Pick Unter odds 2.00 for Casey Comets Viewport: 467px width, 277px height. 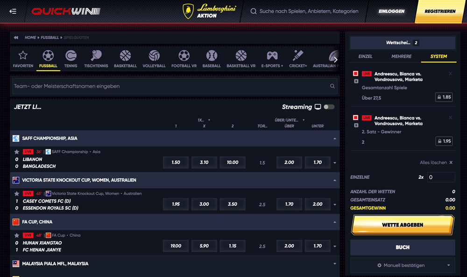point(318,204)
